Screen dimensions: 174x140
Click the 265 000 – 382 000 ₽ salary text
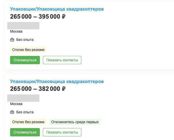tap(38, 89)
